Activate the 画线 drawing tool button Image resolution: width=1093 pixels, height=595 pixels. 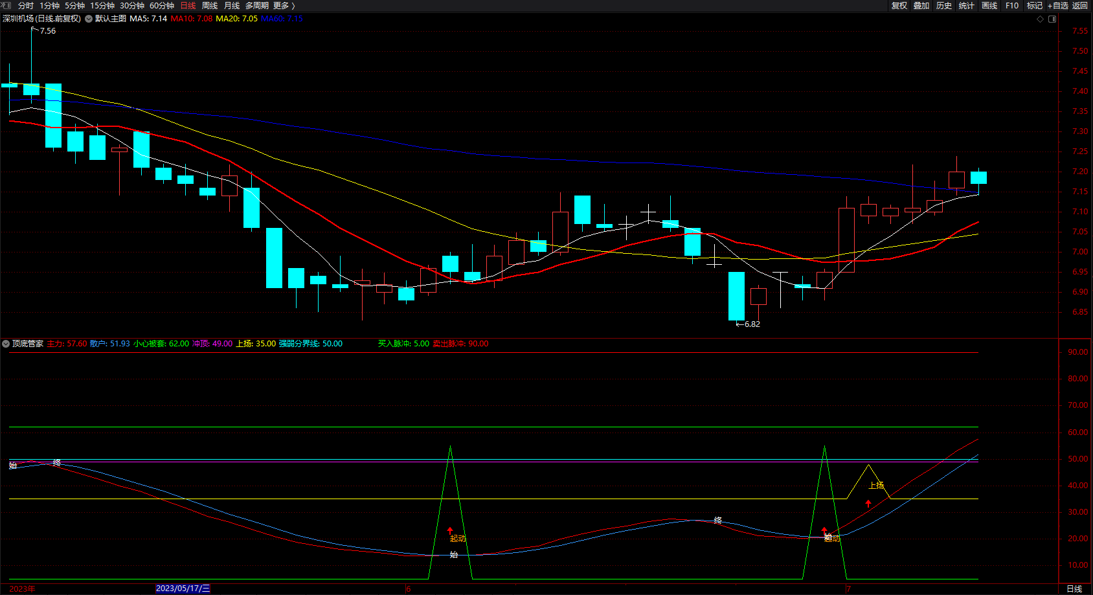[x=989, y=6]
